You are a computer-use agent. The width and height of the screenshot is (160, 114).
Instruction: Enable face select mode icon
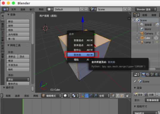click(x=122, y=96)
